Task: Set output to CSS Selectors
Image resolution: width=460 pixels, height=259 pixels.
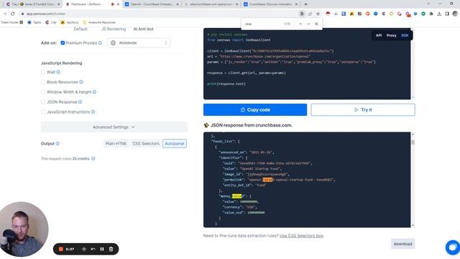Action: [x=146, y=144]
